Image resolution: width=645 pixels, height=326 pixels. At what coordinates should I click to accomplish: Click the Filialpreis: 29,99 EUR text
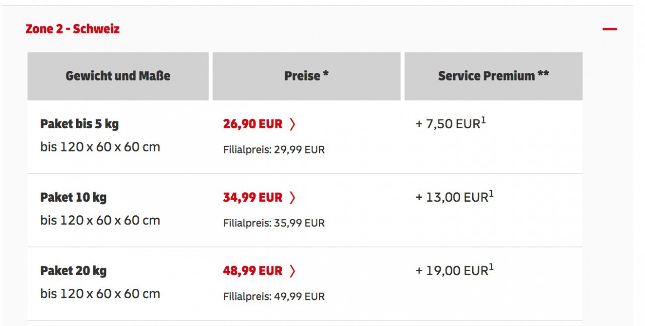(274, 150)
